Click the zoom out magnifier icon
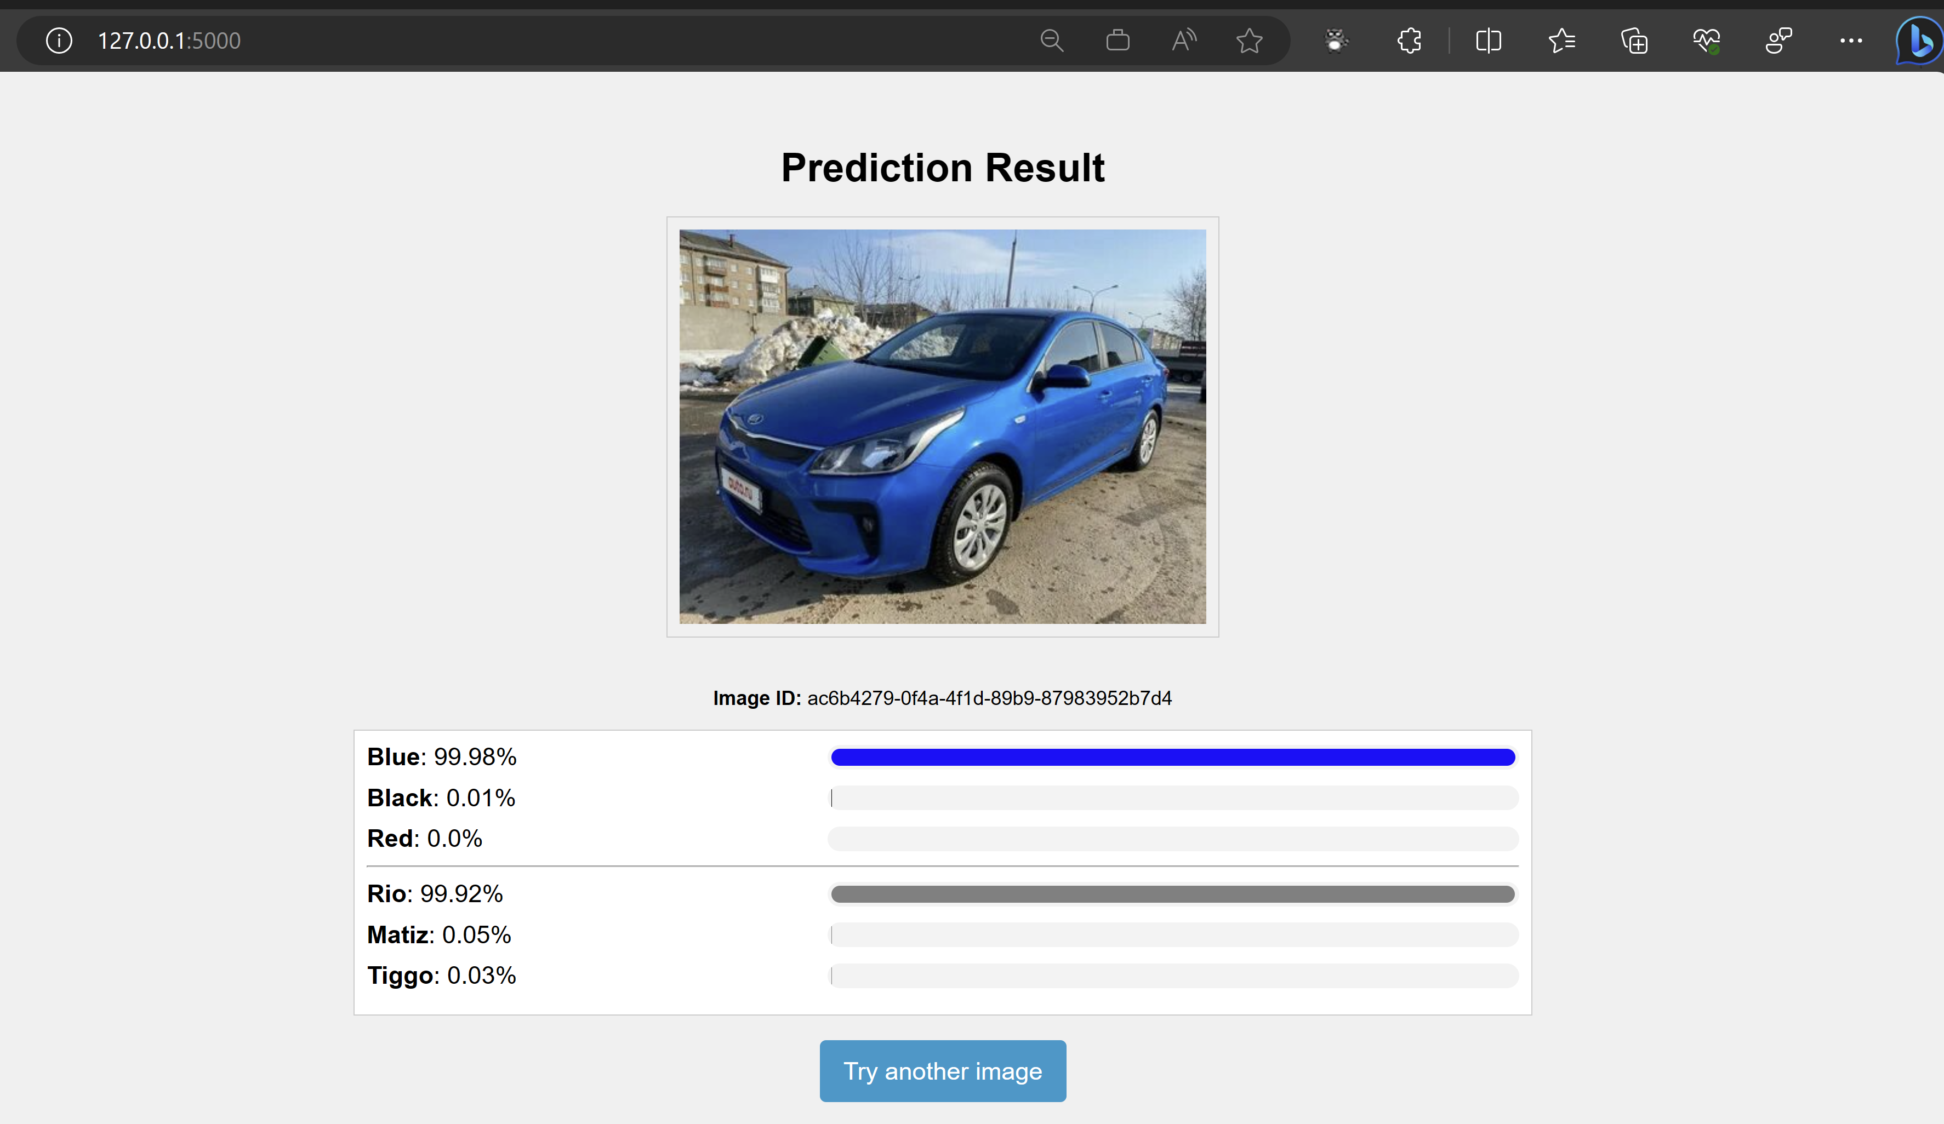Image resolution: width=1944 pixels, height=1124 pixels. pos(1051,40)
